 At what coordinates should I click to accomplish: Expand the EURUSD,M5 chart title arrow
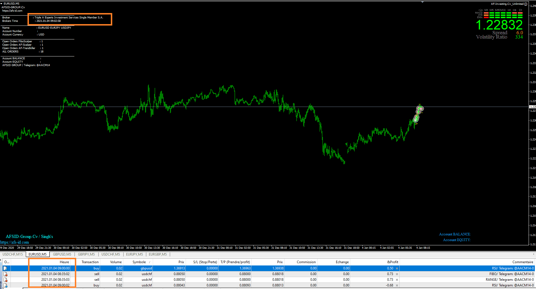(x=1, y=4)
